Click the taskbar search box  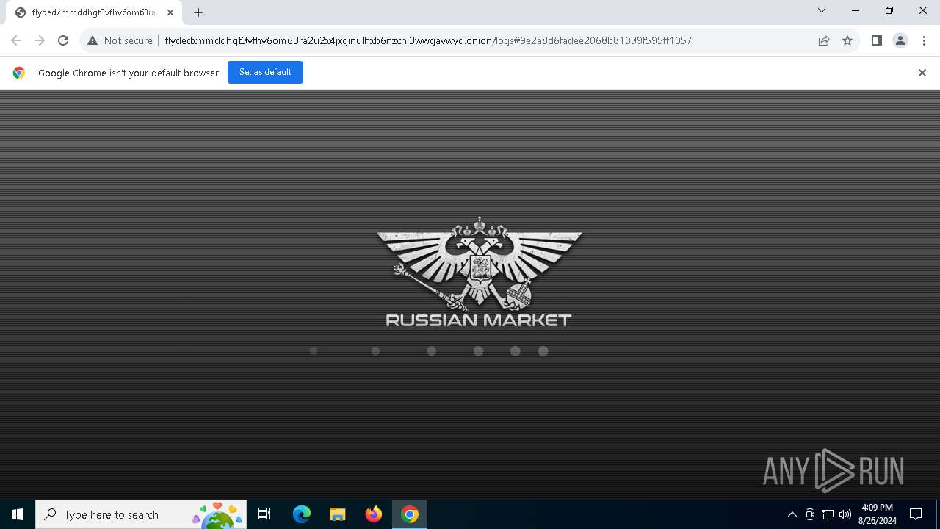pyautogui.click(x=141, y=514)
